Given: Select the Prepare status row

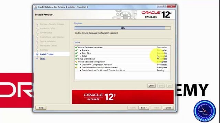Looking at the screenshot, I should tap(123, 50).
